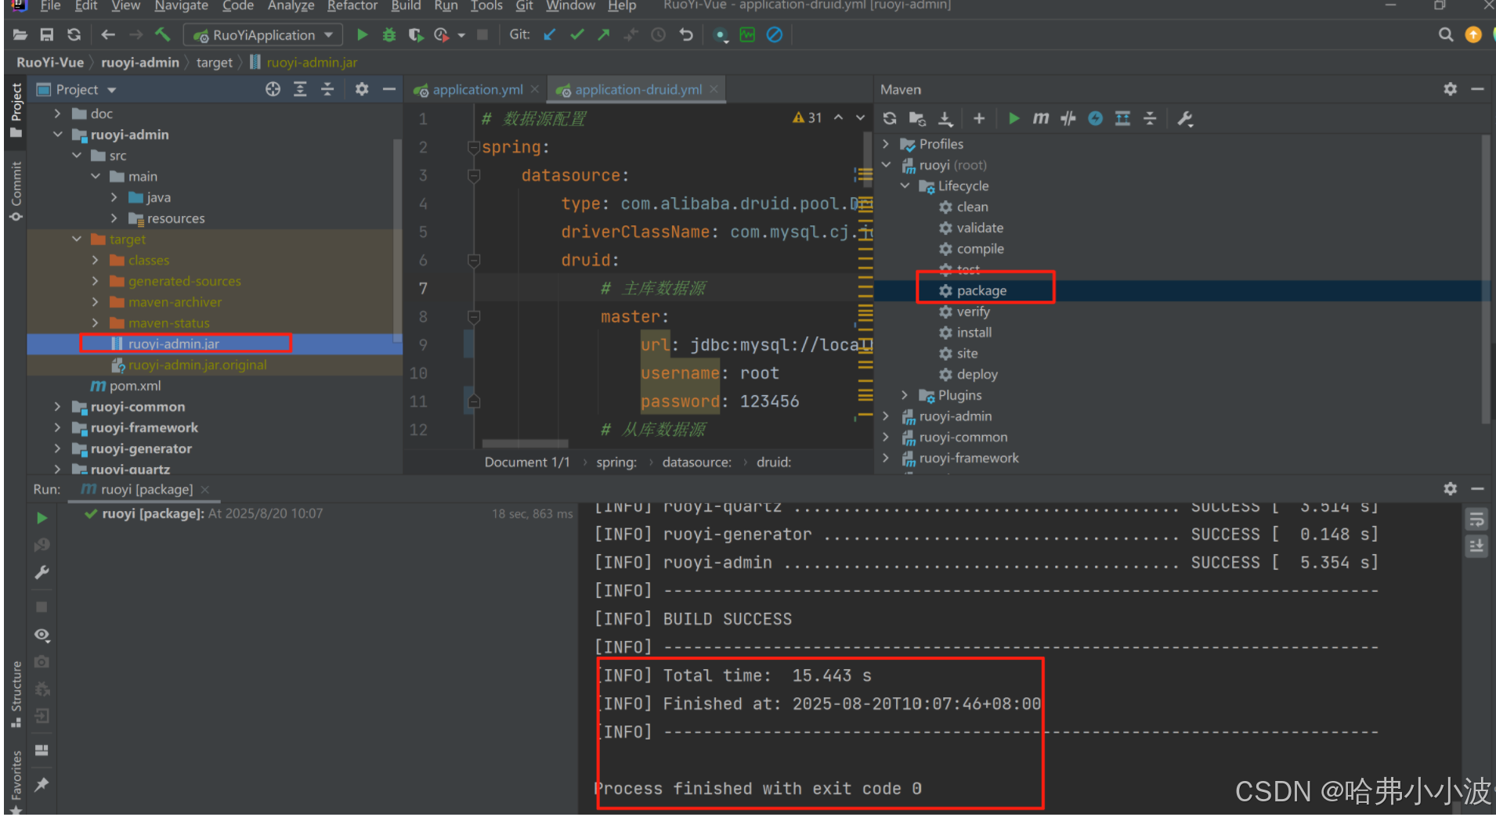The width and height of the screenshot is (1496, 817).
Task: Open file with the folder icon in main toolbar
Action: [x=20, y=34]
